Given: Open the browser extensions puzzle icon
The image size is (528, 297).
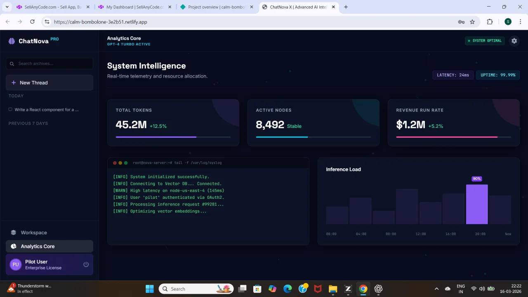Looking at the screenshot, I should click(490, 22).
